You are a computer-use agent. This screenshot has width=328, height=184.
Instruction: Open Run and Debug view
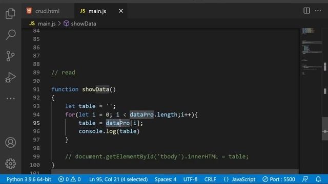point(10,77)
